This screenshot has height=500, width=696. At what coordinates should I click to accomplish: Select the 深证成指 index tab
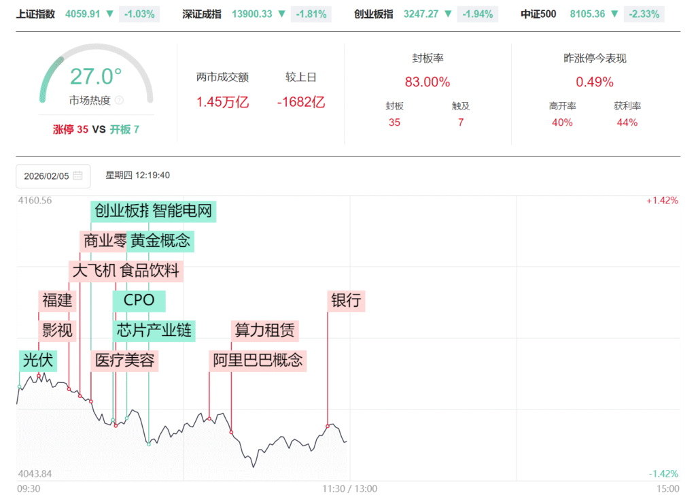202,14
